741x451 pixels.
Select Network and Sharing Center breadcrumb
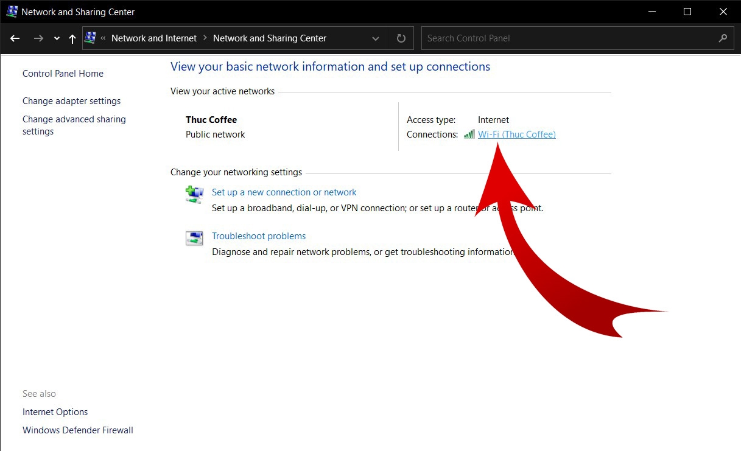[x=270, y=38]
